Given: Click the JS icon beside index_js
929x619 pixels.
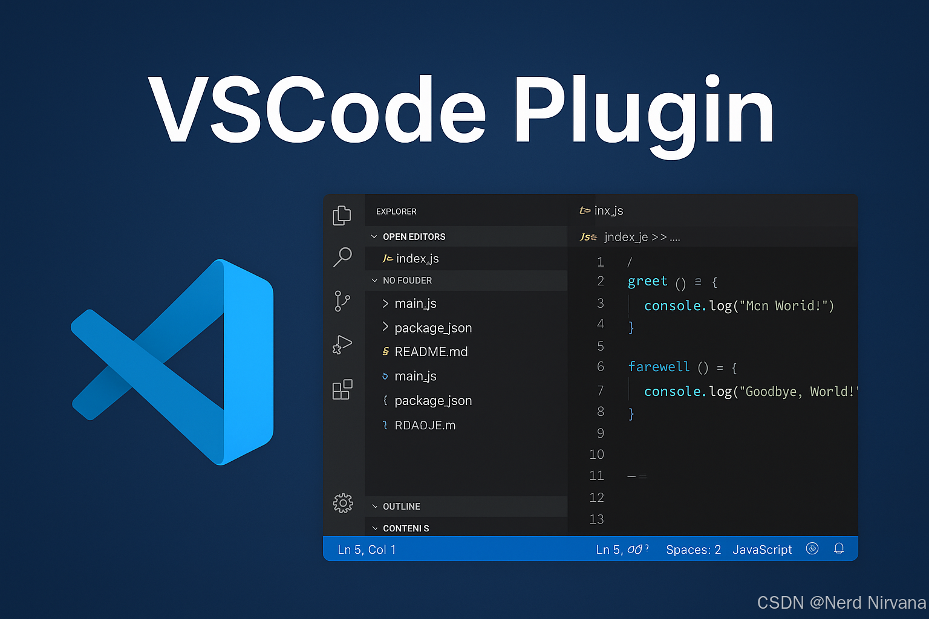Looking at the screenshot, I should [x=387, y=259].
